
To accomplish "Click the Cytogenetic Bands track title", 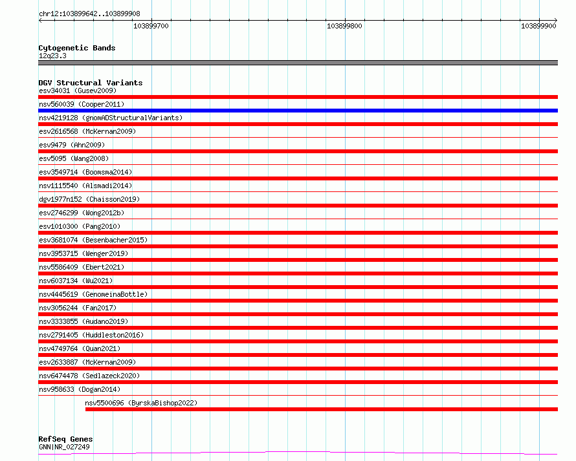I will click(77, 48).
